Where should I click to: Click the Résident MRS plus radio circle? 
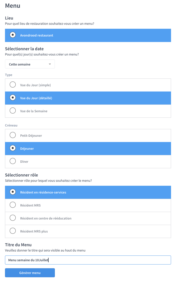[x=13, y=231]
